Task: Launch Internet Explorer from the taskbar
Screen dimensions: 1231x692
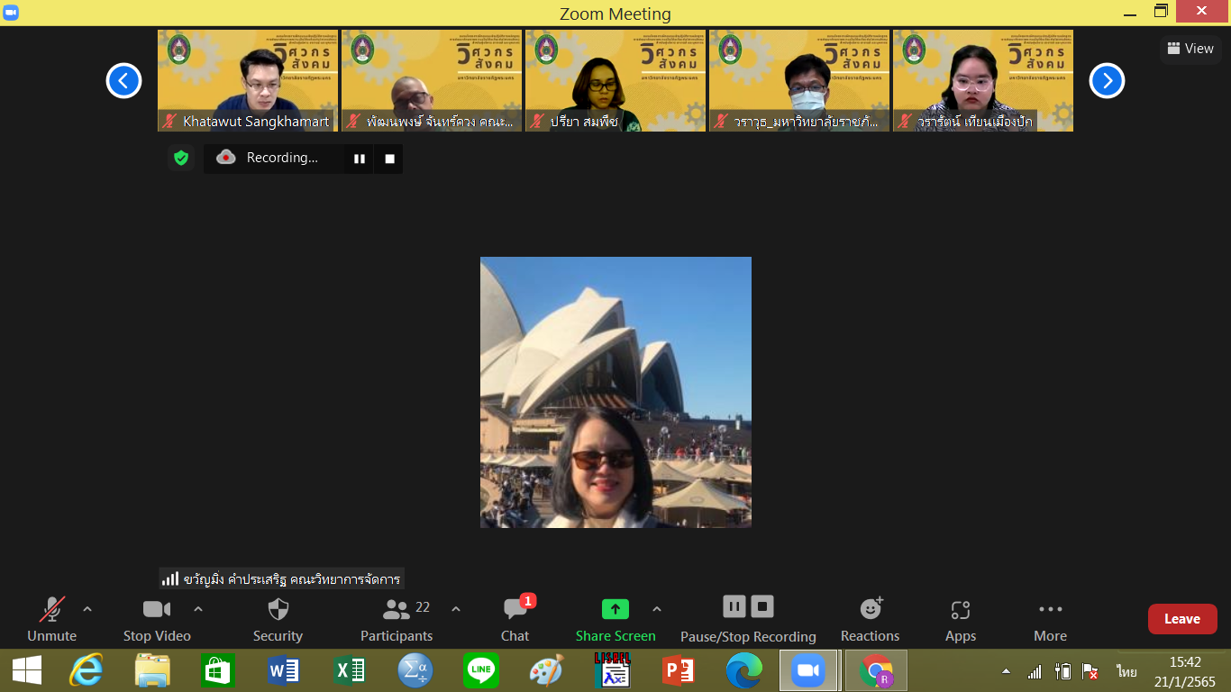Action: pos(87,670)
